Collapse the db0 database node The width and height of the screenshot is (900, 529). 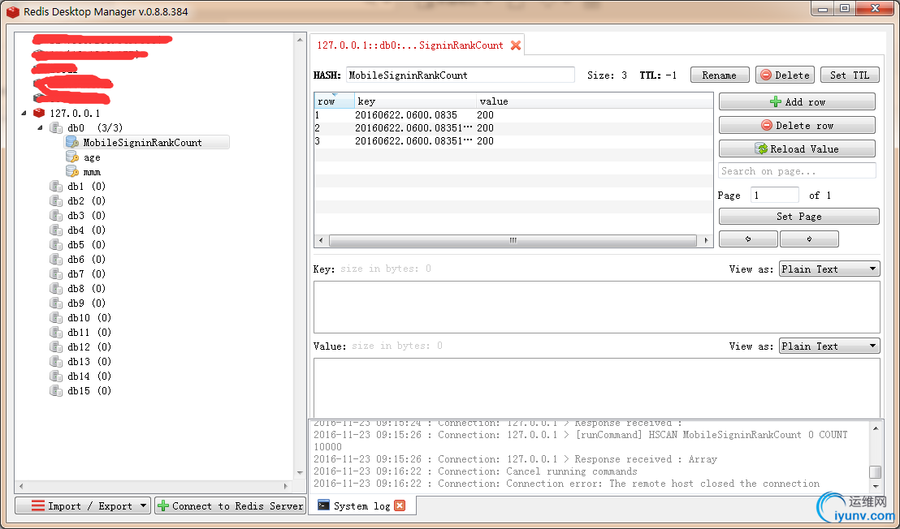pyautogui.click(x=40, y=127)
